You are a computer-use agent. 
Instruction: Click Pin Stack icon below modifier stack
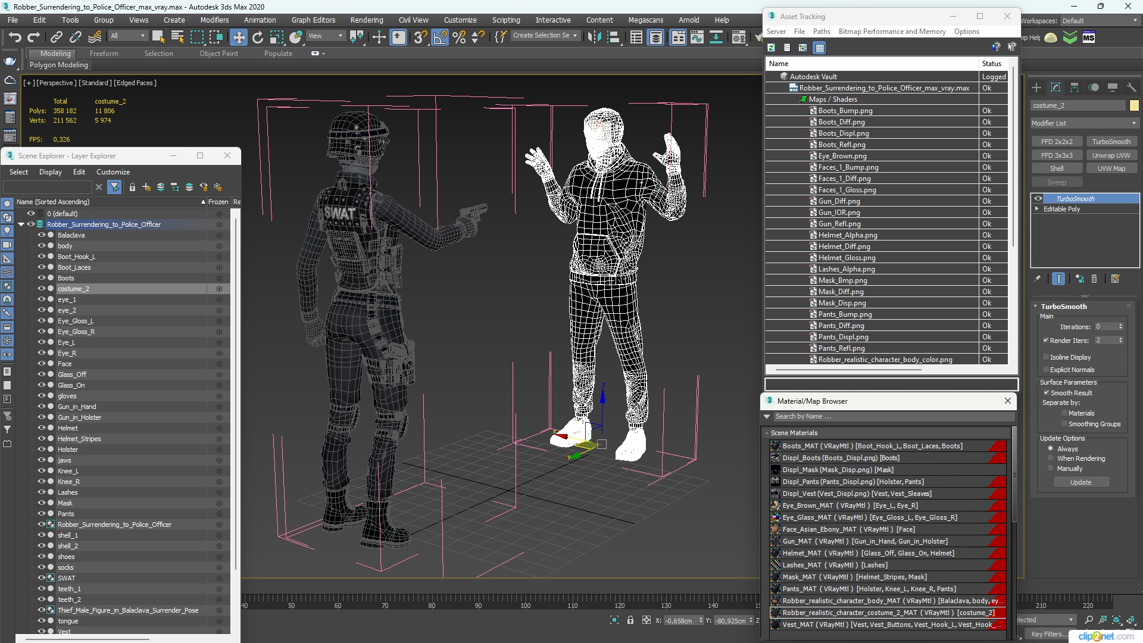coord(1037,279)
